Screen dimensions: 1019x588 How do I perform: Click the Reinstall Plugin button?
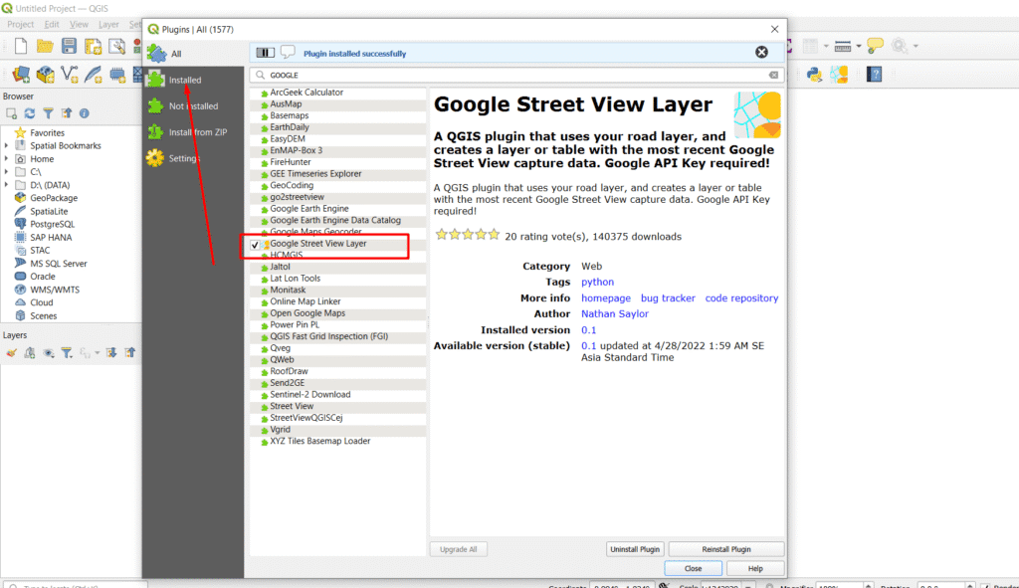pyautogui.click(x=725, y=549)
